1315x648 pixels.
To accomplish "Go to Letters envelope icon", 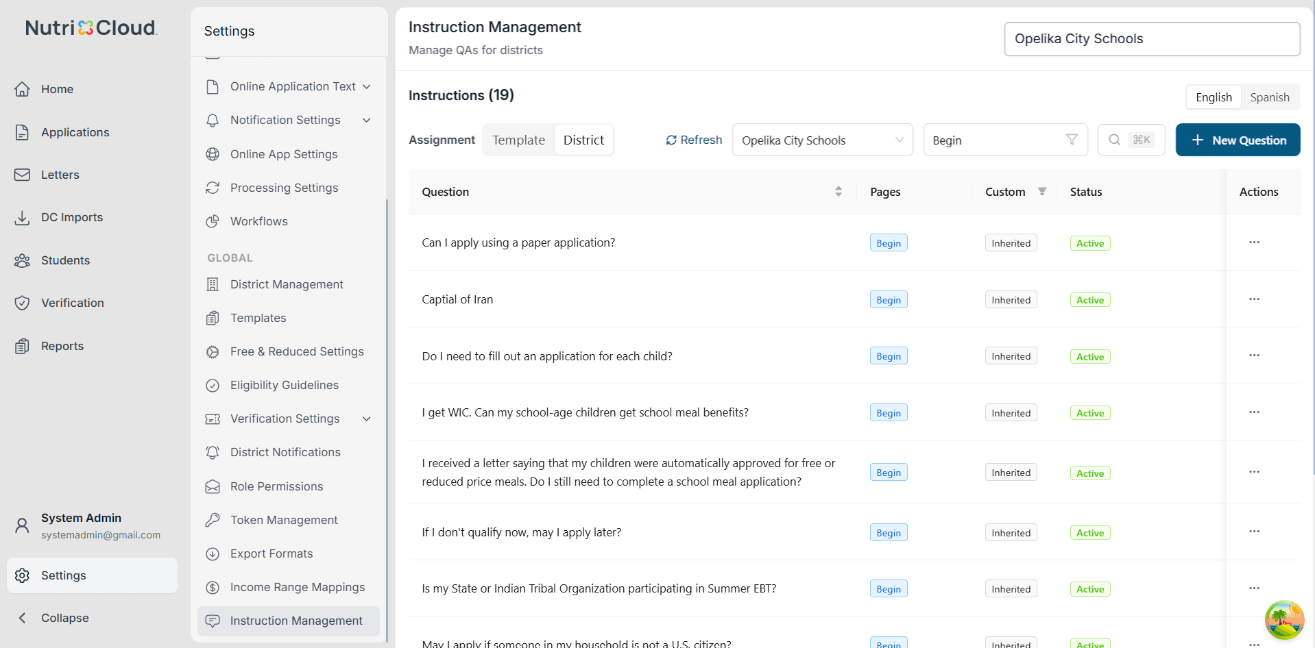I will click(22, 175).
